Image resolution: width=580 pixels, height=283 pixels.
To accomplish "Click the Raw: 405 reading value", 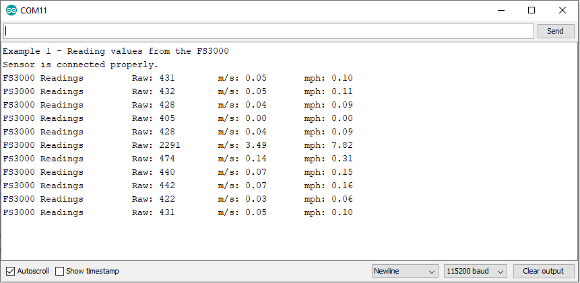I will tap(164, 118).
